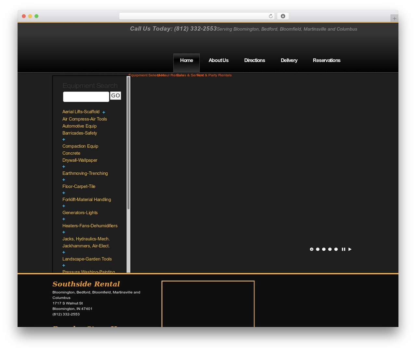This screenshot has width=416, height=352.
Task: Click the GO search button
Action: coord(115,95)
